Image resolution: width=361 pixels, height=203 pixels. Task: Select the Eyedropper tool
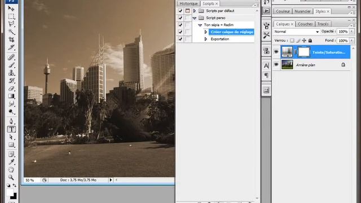[11, 162]
